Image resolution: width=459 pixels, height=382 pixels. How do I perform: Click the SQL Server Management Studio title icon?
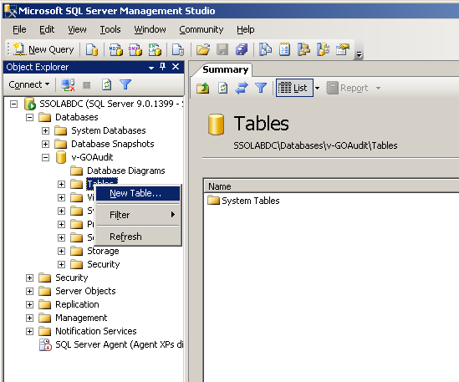pyautogui.click(x=10, y=11)
